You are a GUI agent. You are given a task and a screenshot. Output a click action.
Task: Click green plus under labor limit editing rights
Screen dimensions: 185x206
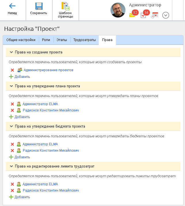11,197
